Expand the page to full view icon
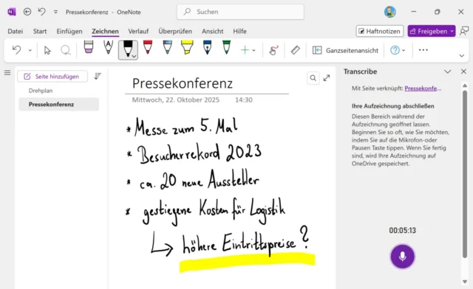This screenshot has width=473, height=289. pyautogui.click(x=327, y=78)
